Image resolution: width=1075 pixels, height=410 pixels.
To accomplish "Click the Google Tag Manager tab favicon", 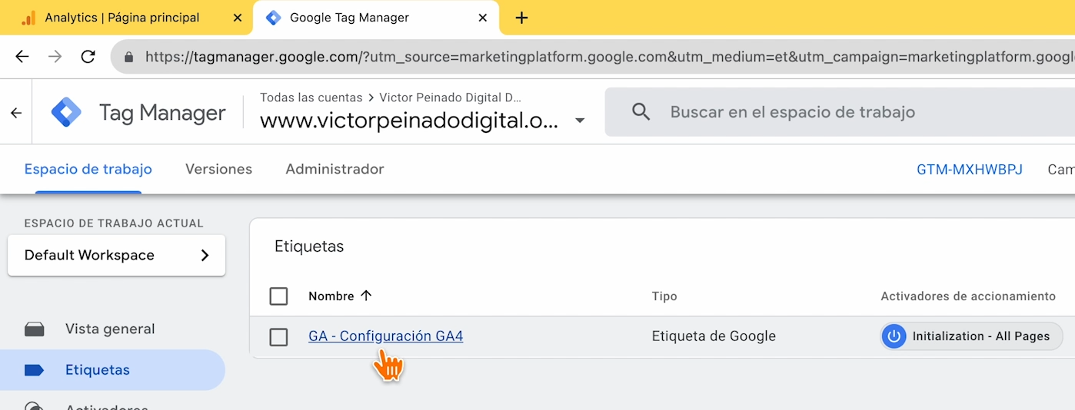I will point(273,18).
